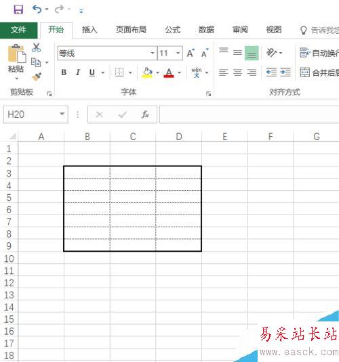The image size is (339, 362).
Task: Apply the yellow fill color bucket
Action: click(147, 72)
